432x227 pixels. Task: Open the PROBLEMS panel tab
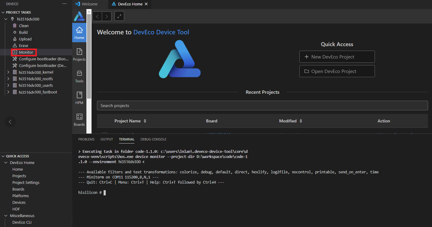(x=86, y=139)
